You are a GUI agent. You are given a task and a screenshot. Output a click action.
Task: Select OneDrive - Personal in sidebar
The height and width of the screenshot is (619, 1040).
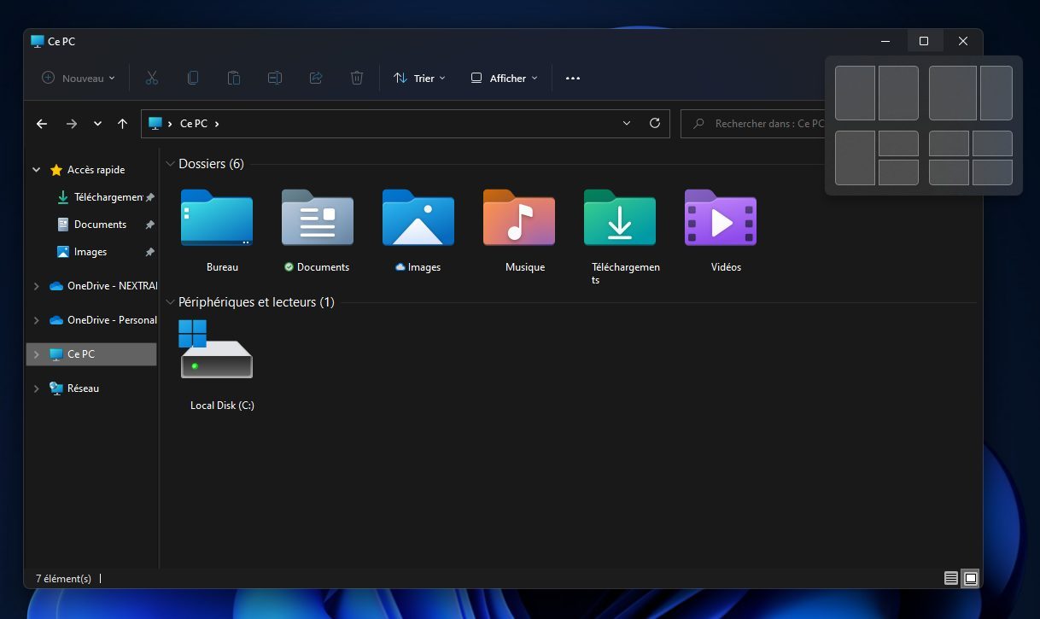pos(111,320)
